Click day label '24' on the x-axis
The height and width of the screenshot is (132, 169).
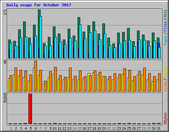[124, 128]
